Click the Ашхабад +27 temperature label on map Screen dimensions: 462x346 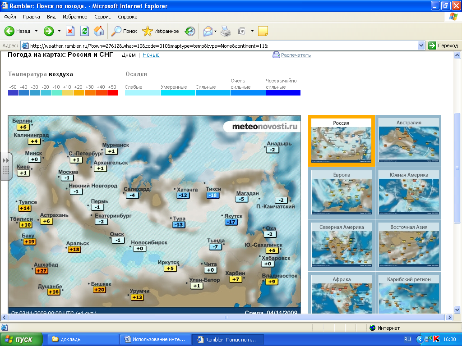[x=42, y=271]
